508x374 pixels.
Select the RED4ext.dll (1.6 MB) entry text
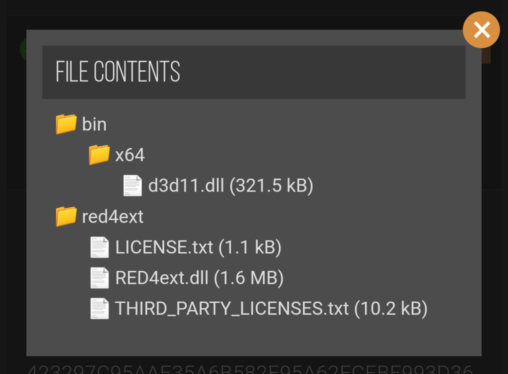coord(199,278)
